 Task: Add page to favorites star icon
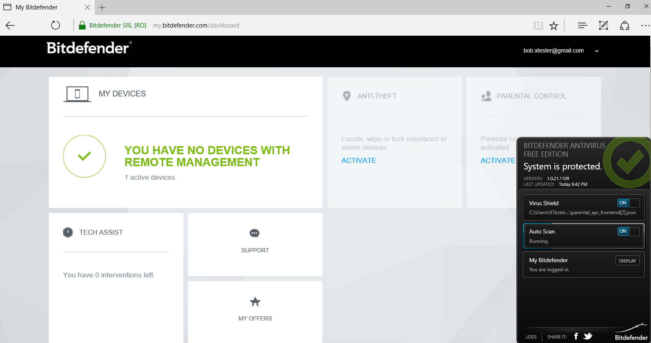tap(554, 26)
